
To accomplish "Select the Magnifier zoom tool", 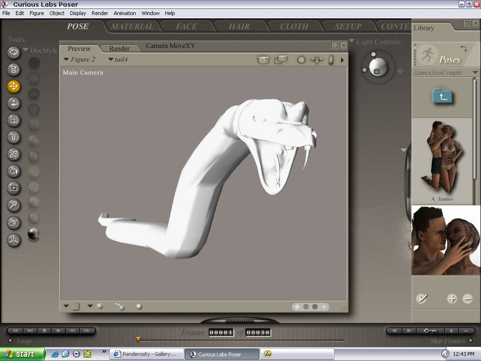I will tap(14, 205).
